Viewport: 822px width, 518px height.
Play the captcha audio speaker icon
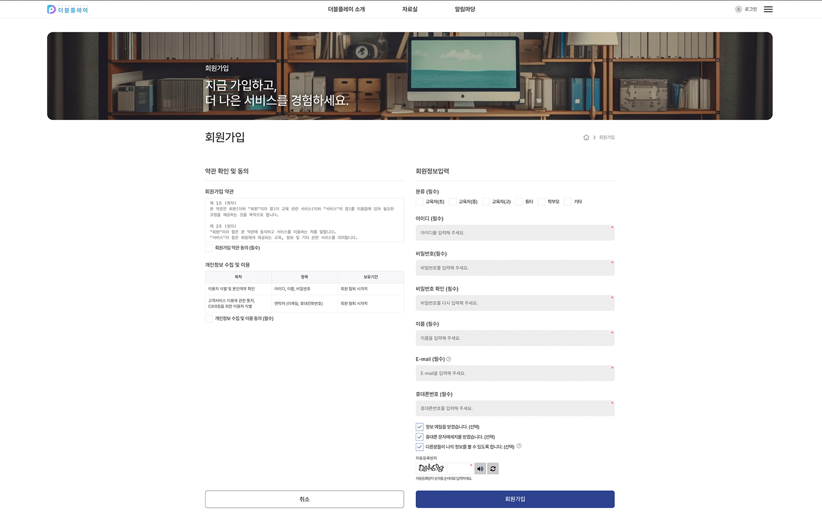[480, 469]
